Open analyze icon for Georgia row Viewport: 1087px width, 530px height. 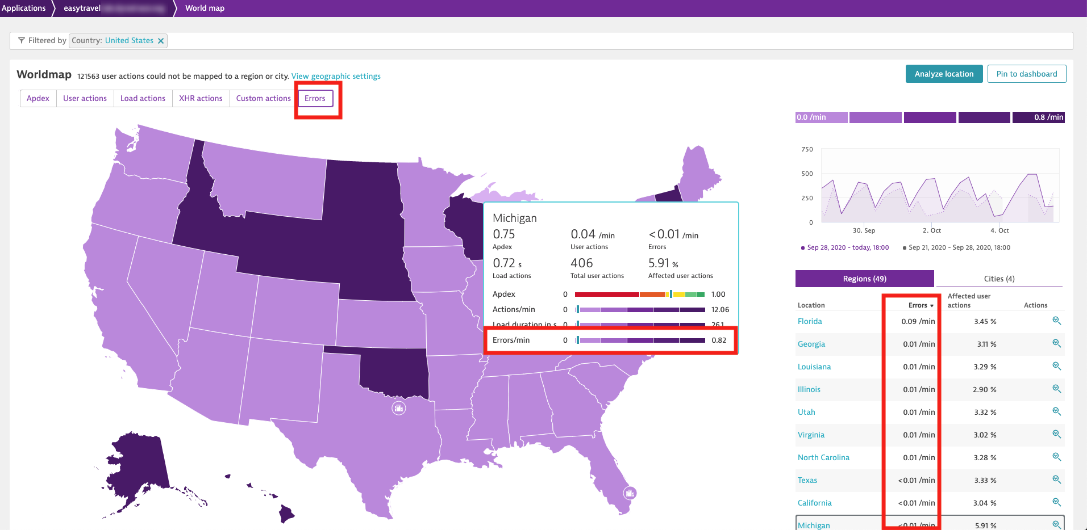coord(1056,343)
